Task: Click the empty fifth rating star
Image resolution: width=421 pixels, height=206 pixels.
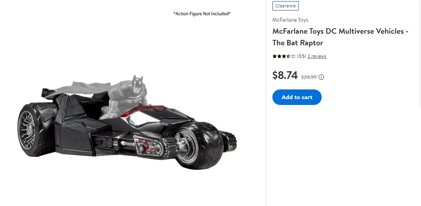Action: click(293, 56)
